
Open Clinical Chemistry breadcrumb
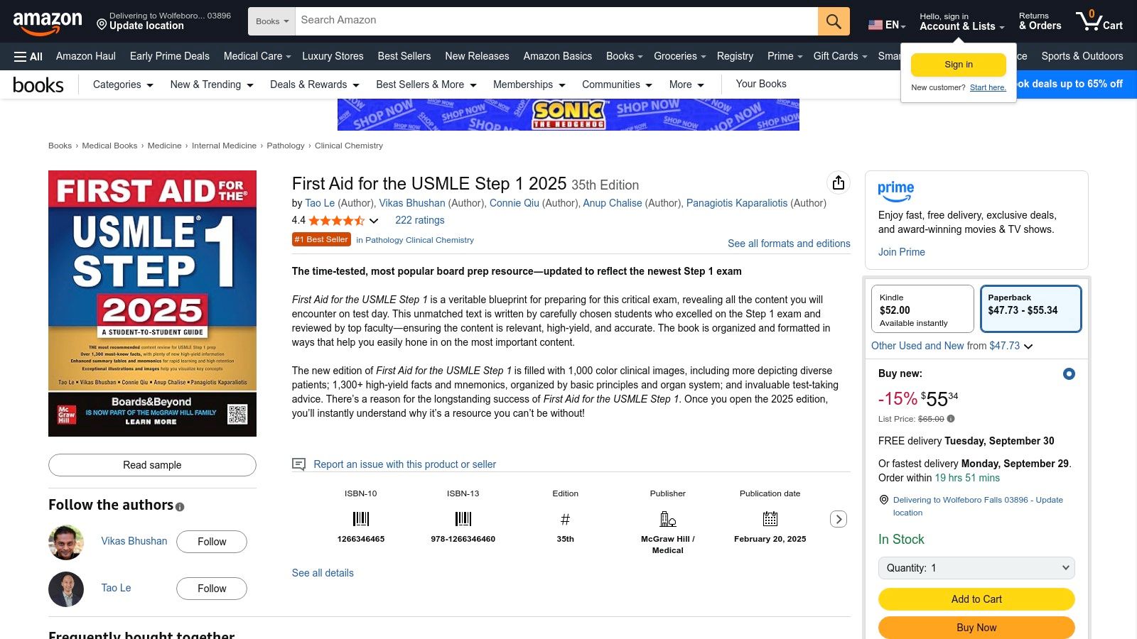[x=349, y=146]
